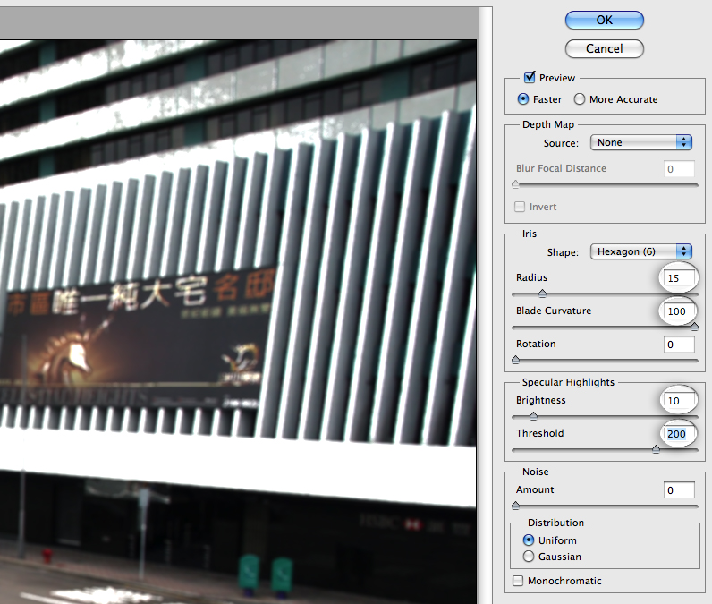Click the Radius value field
712x604 pixels.
coord(679,278)
